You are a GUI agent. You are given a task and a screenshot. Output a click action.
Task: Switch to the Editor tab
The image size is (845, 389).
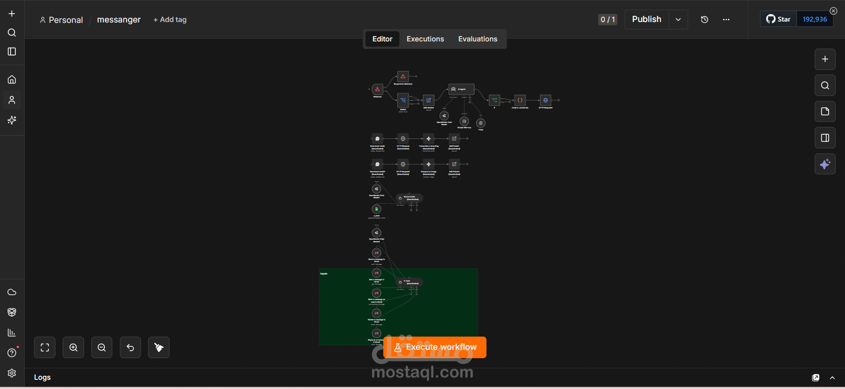click(x=382, y=39)
